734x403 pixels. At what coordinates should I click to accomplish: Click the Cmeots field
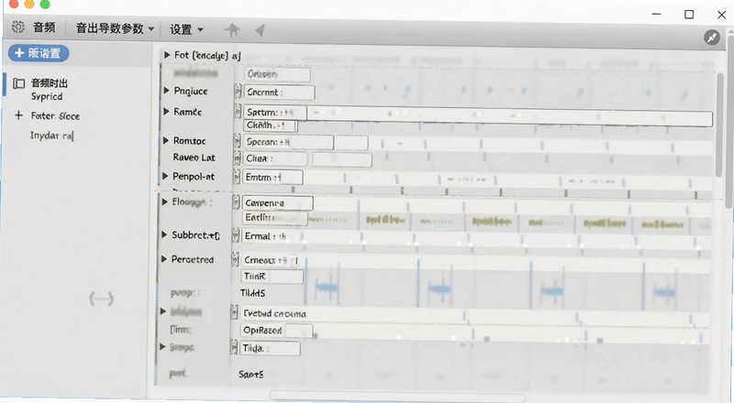click(x=270, y=260)
